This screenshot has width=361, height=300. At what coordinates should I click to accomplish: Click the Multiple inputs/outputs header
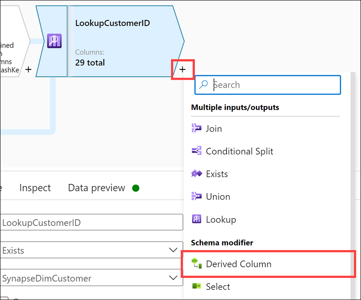(x=235, y=107)
